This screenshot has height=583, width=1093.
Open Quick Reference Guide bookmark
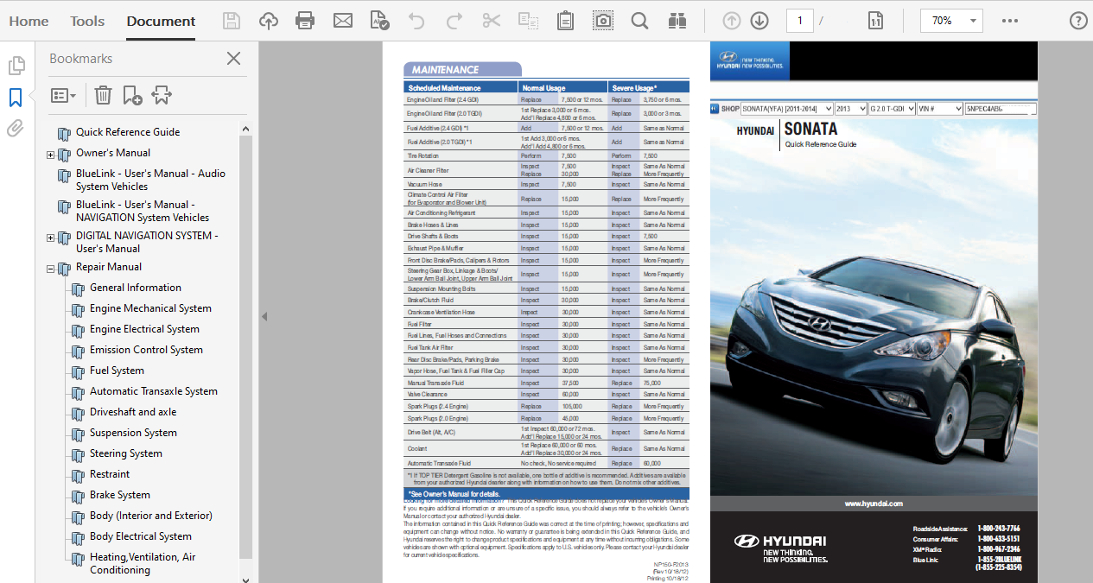pyautogui.click(x=128, y=132)
